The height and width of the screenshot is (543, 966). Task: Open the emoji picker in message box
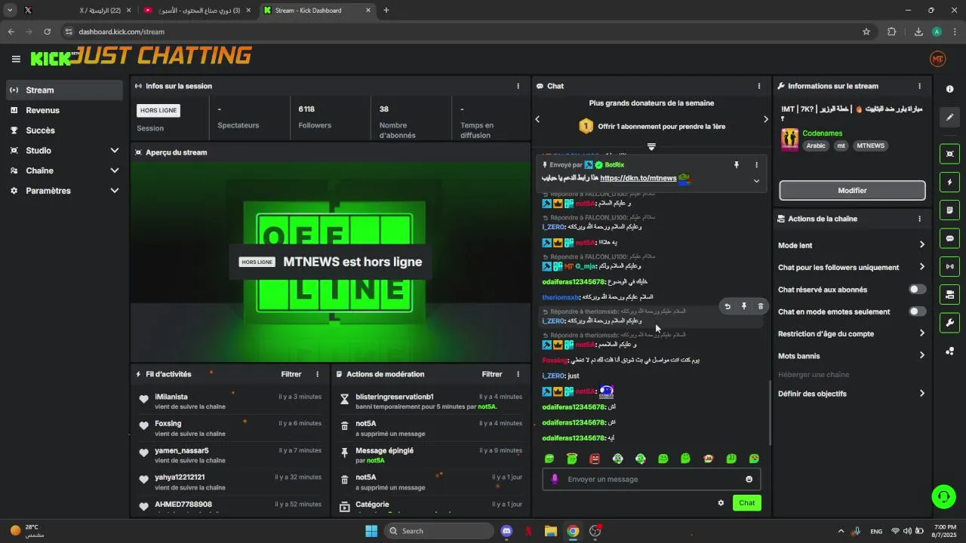point(749,479)
